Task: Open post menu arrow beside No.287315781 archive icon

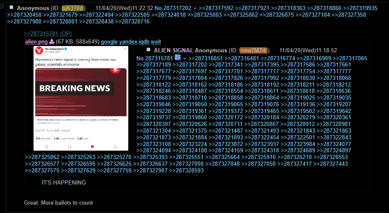Action: (x=184, y=59)
